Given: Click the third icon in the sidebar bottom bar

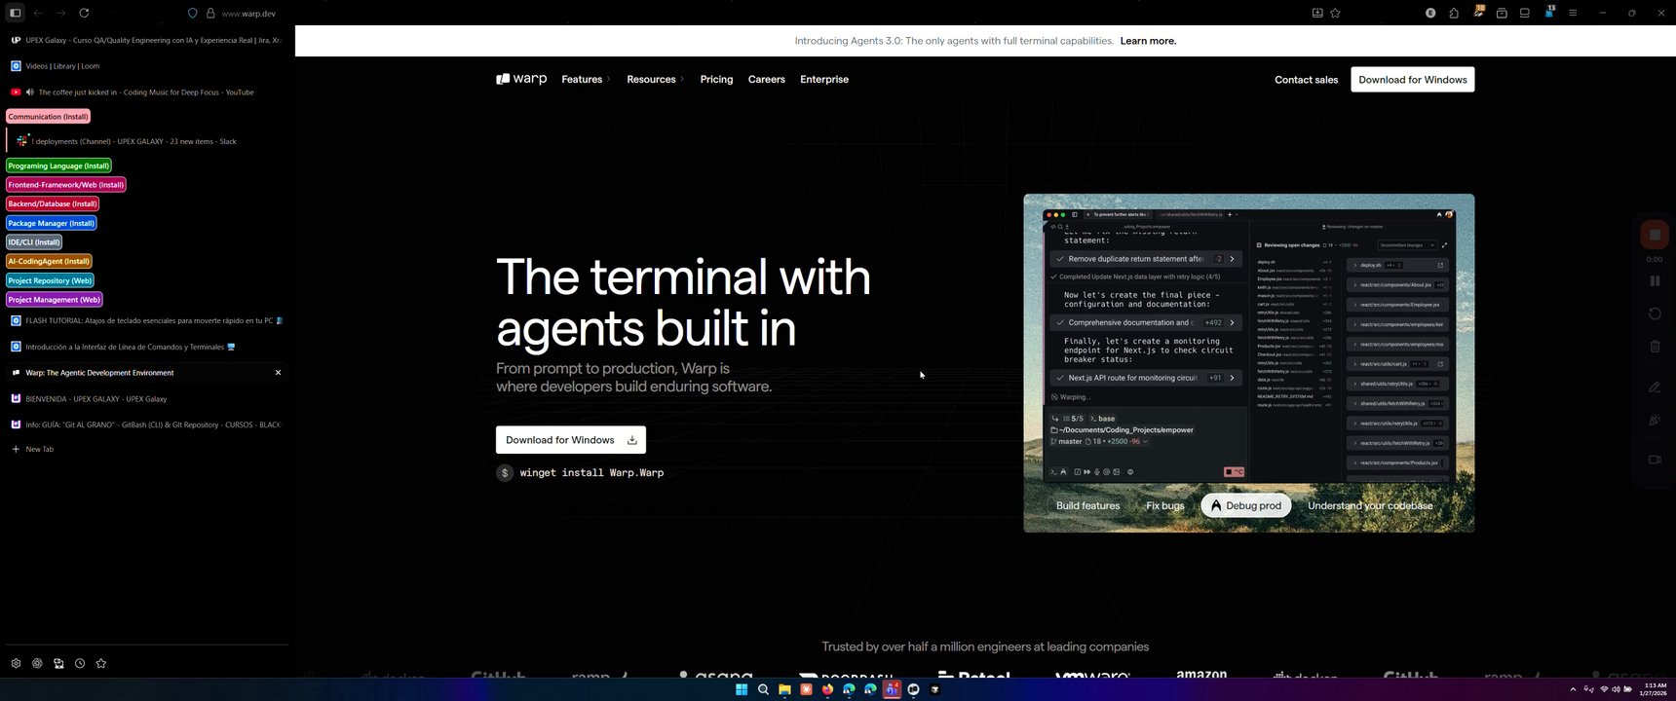Looking at the screenshot, I should (x=58, y=663).
